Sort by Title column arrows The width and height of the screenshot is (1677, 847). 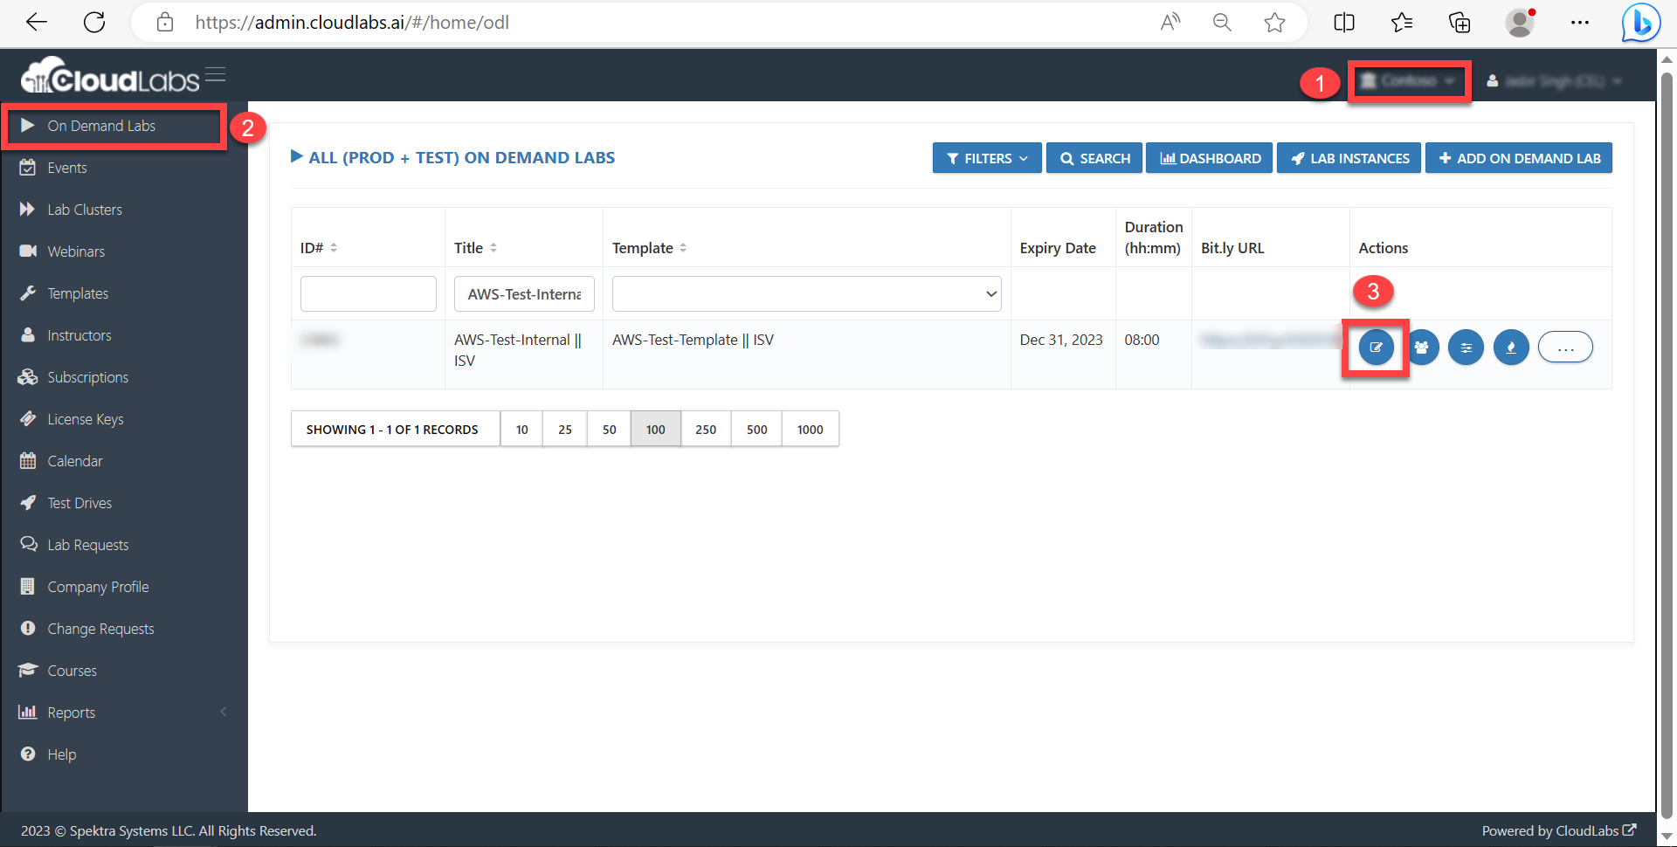coord(493,248)
